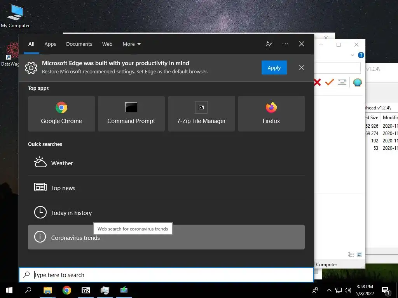Show hidden system tray icons
Viewport: 398px width, 298px height.
[329, 290]
